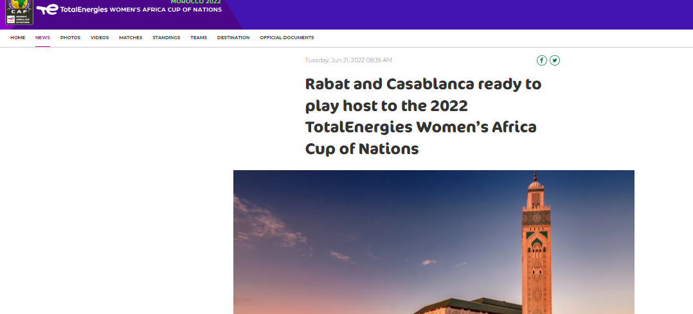This screenshot has height=314, width=693.
Task: Click the MOROCCO 2022 header text
Action: point(195,2)
